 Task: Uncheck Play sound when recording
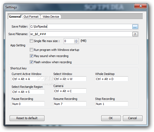pos(31,56)
